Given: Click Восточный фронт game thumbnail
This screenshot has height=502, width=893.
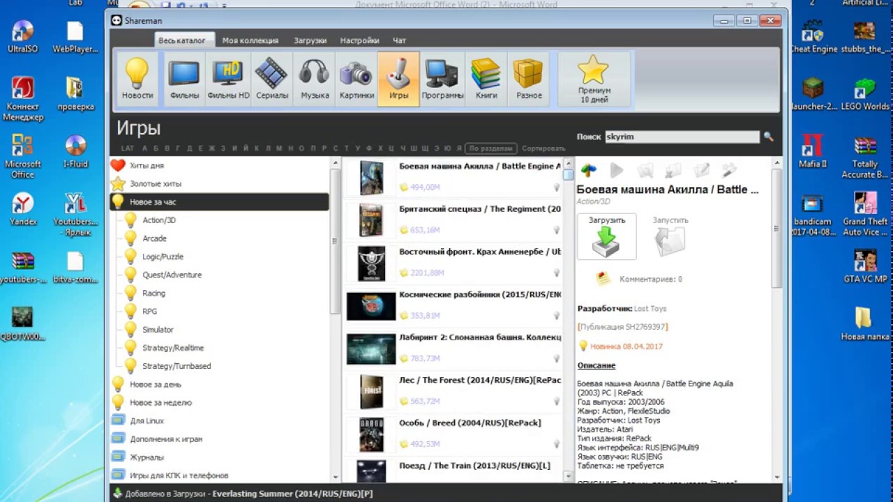Looking at the screenshot, I should (x=371, y=264).
